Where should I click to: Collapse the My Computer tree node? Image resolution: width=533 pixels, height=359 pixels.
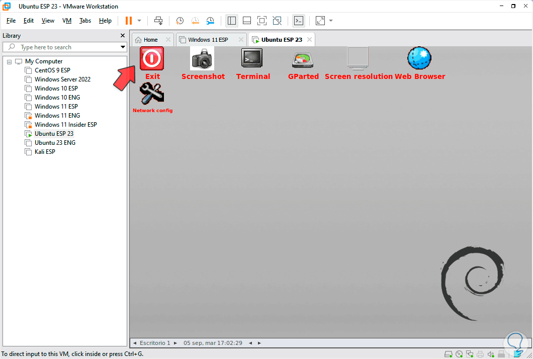tap(9, 61)
